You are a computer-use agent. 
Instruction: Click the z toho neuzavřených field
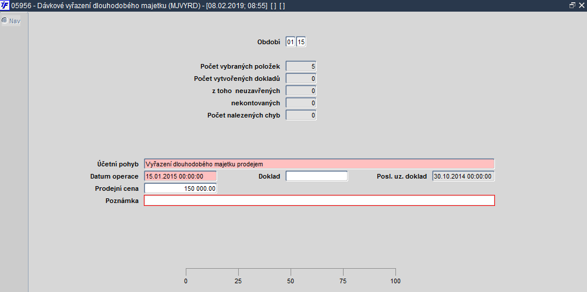301,91
